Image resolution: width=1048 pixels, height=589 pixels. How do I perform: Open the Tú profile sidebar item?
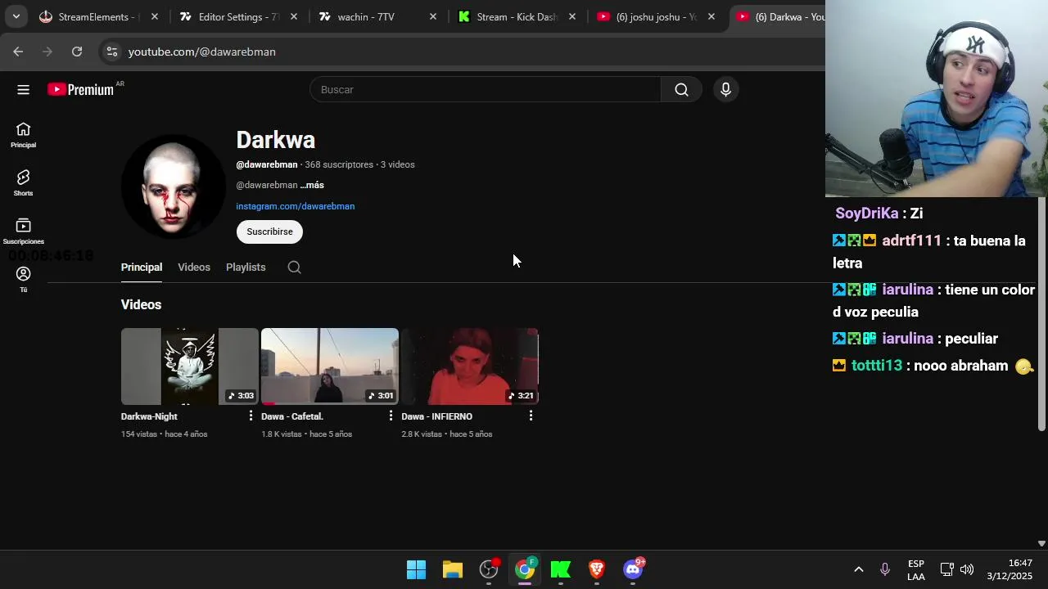[x=23, y=279]
